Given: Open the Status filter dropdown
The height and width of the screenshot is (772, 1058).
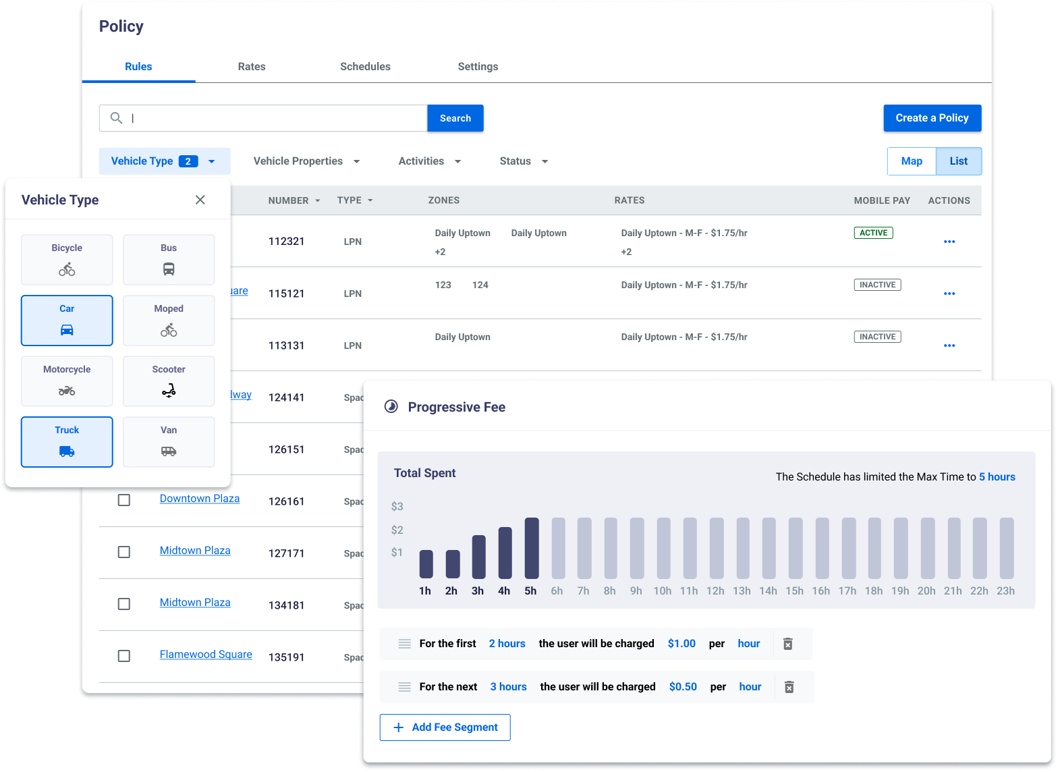Looking at the screenshot, I should 524,161.
